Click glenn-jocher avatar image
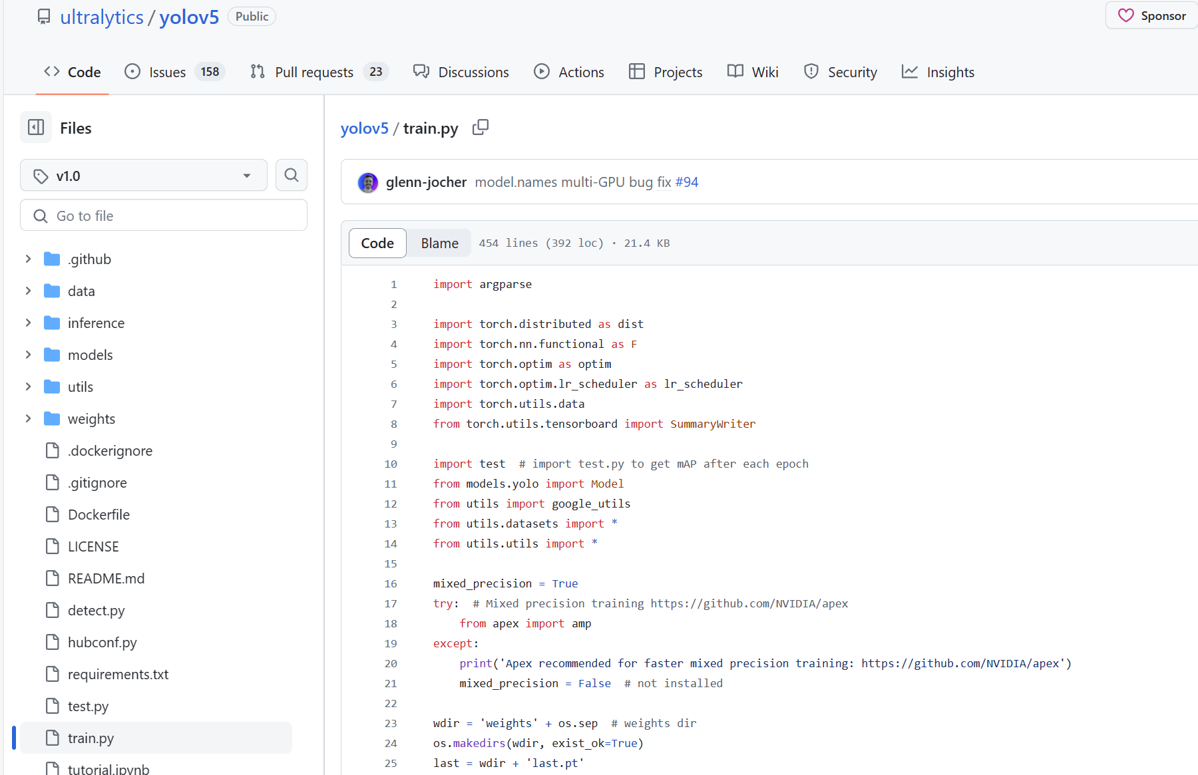Screen dimensions: 1198x775 [367, 182]
